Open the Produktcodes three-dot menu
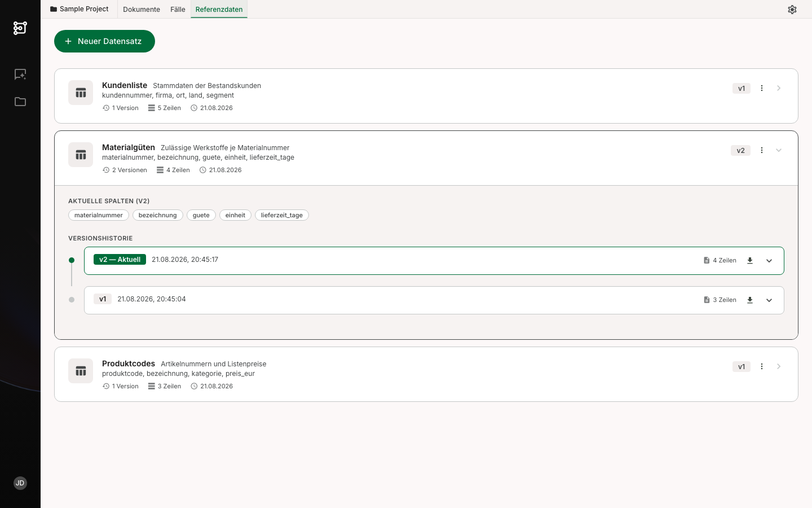This screenshot has height=508, width=812. click(762, 366)
